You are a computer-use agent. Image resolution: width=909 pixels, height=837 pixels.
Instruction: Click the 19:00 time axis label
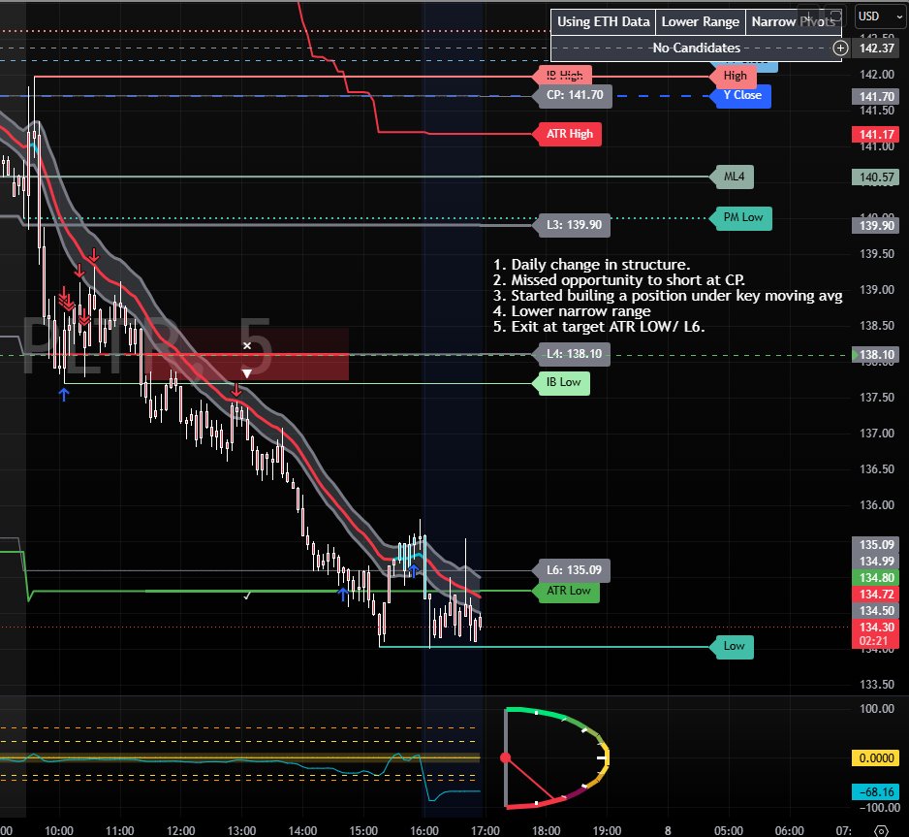click(x=607, y=830)
